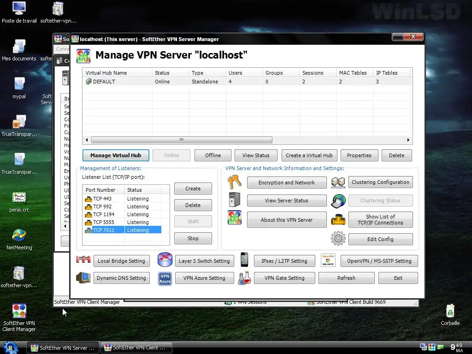
Task: Click the Layer 3 switch router icon
Action: (x=165, y=260)
